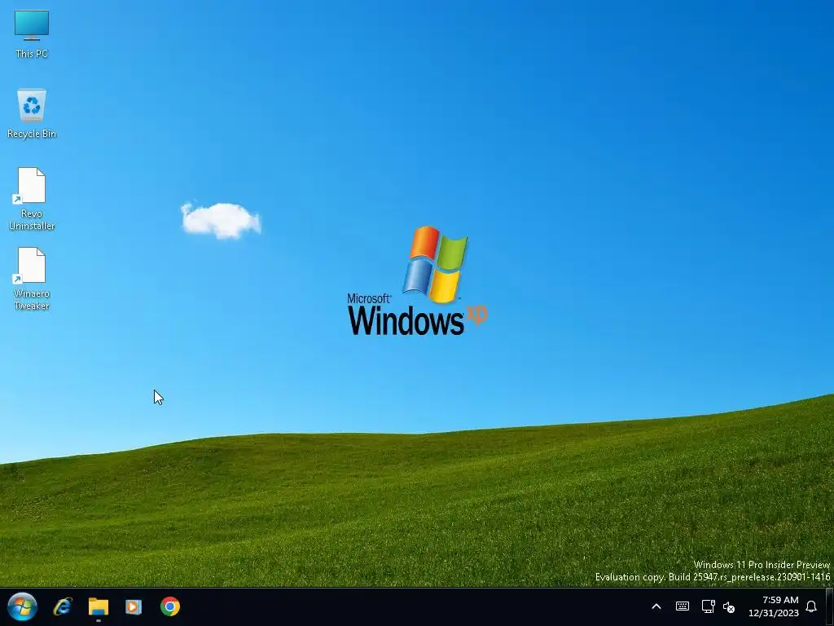Launch Google Chrome from the taskbar
This screenshot has width=834, height=626.
click(170, 606)
